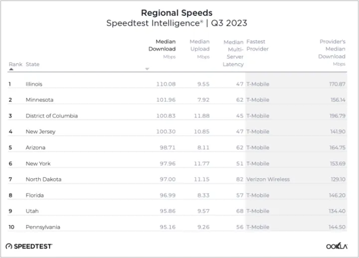Click the Rank ascending sort arrow
Viewport: 359px width, 258px height.
pos(11,70)
